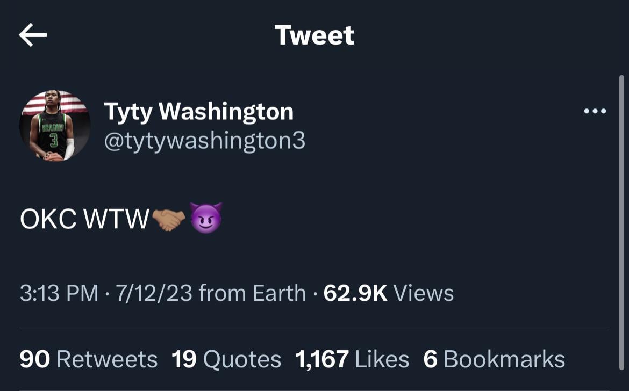Screen dimensions: 629x391
Task: Open Tyty Washington's profile picture
Action: pyautogui.click(x=55, y=127)
